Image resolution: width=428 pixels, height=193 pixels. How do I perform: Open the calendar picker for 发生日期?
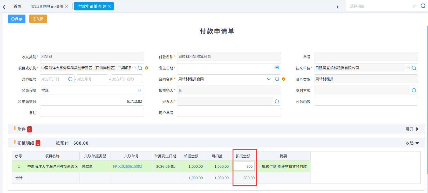277,68
